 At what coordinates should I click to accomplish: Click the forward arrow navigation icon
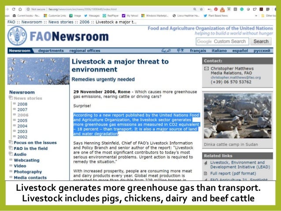coord(7,9)
